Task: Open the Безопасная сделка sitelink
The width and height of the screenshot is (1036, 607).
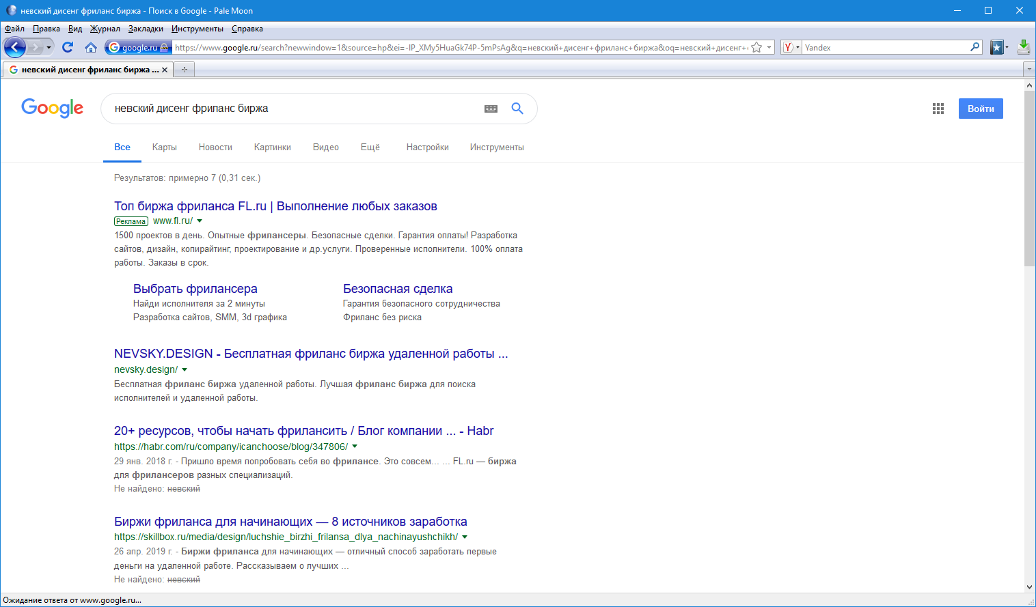Action: click(398, 289)
